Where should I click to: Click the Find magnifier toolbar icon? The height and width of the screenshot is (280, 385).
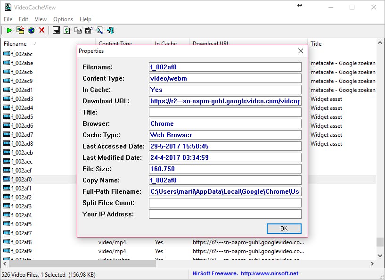pos(99,31)
